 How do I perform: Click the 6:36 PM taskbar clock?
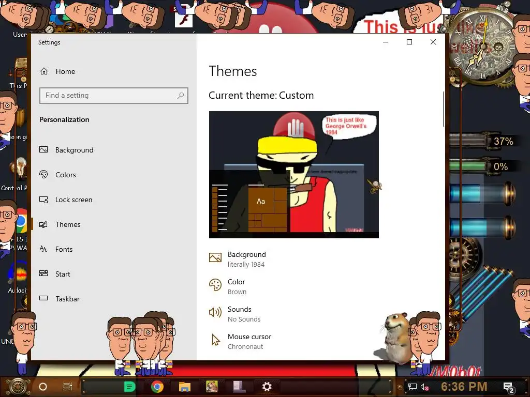(464, 387)
